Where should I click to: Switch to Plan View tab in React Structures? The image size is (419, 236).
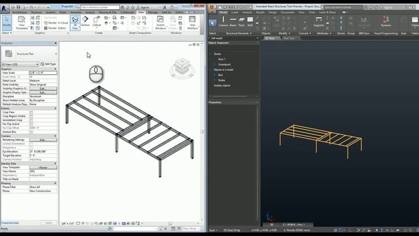[289, 39]
